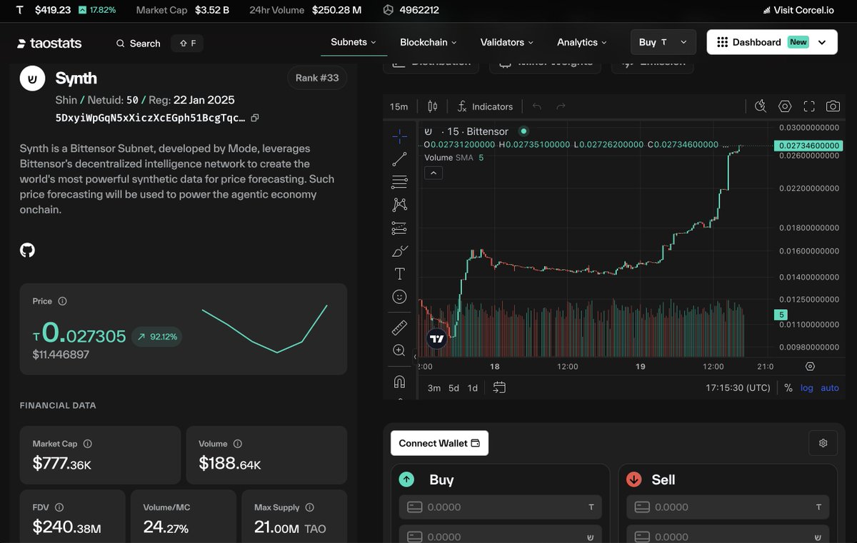
Task: Open the Analytics menu
Action: (583, 42)
